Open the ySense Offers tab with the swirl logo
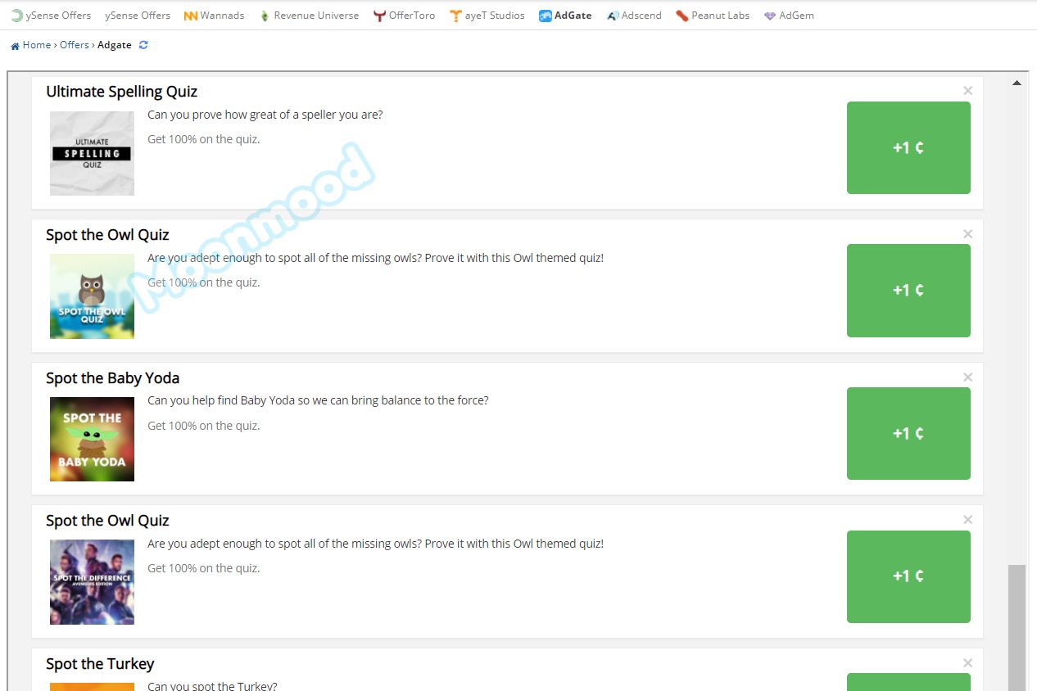 [x=50, y=16]
